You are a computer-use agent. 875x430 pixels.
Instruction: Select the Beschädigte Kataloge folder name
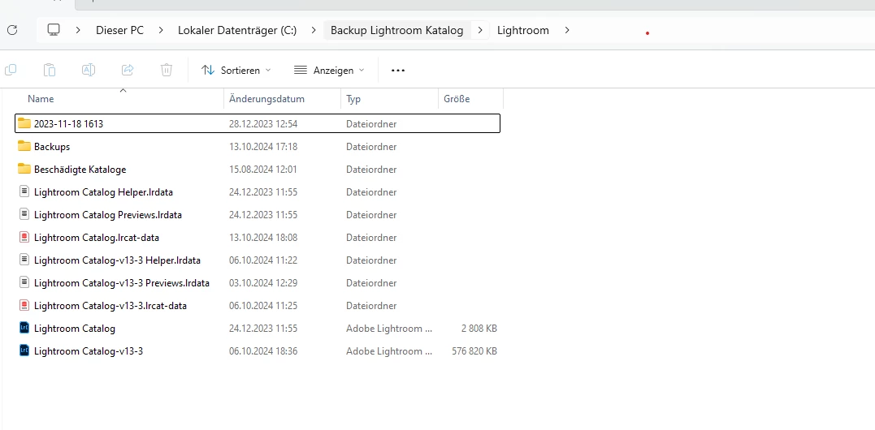80,170
